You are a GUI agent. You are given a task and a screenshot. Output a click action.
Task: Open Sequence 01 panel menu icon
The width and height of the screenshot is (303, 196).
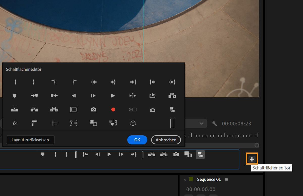226,179
